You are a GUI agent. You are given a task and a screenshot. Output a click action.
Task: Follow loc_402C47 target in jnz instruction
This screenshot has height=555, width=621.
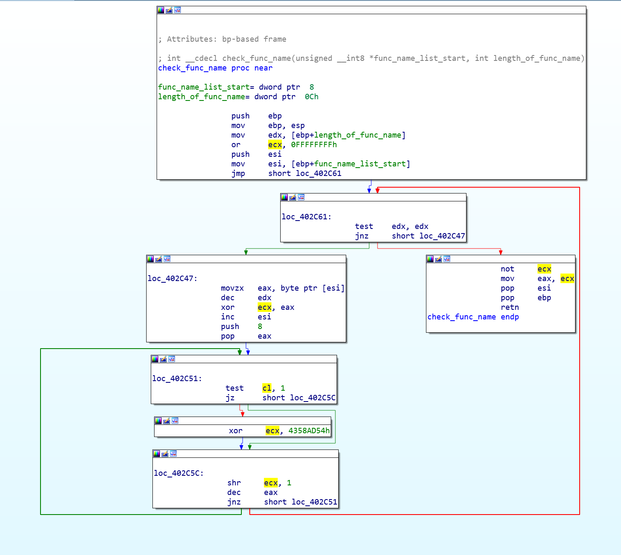click(442, 236)
